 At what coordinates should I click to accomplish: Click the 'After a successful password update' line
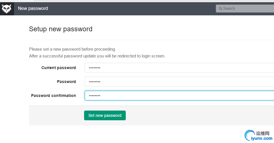[97, 56]
